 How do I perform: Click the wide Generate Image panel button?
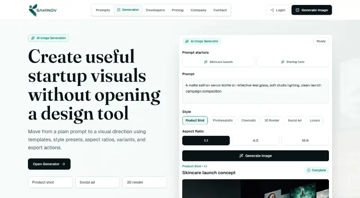coord(256,156)
